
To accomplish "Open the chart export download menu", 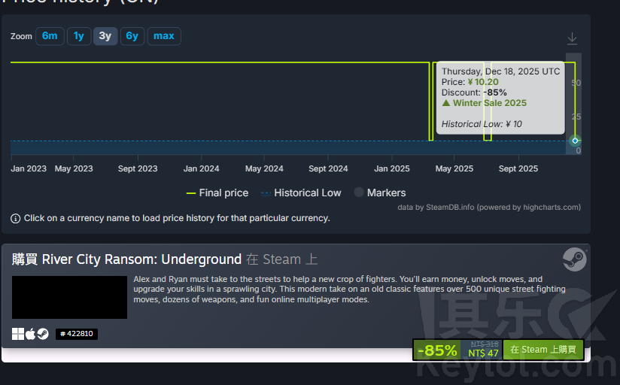I will [572, 38].
